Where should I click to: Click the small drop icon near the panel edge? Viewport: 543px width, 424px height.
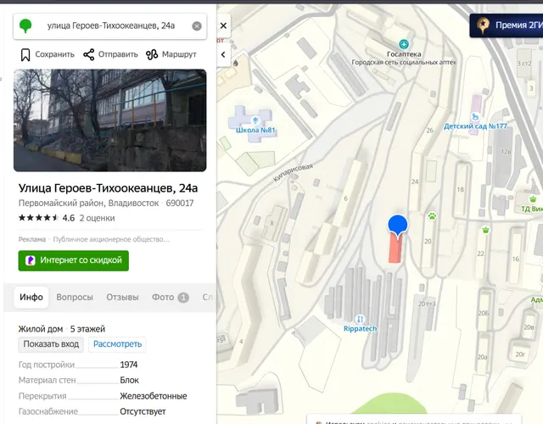coord(236,63)
